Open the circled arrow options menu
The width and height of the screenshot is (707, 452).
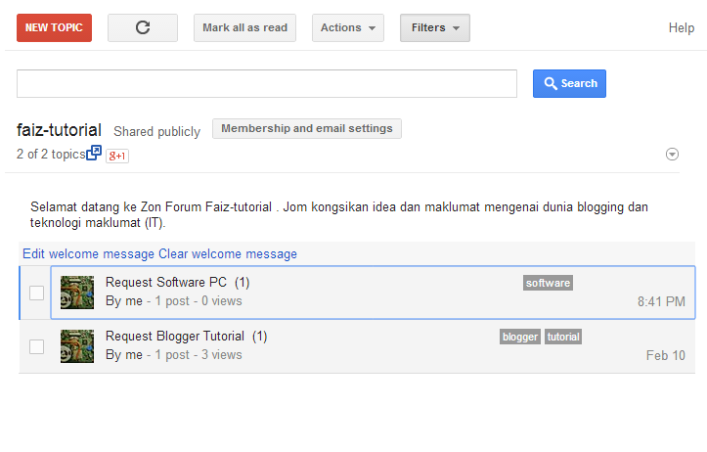pos(672,155)
